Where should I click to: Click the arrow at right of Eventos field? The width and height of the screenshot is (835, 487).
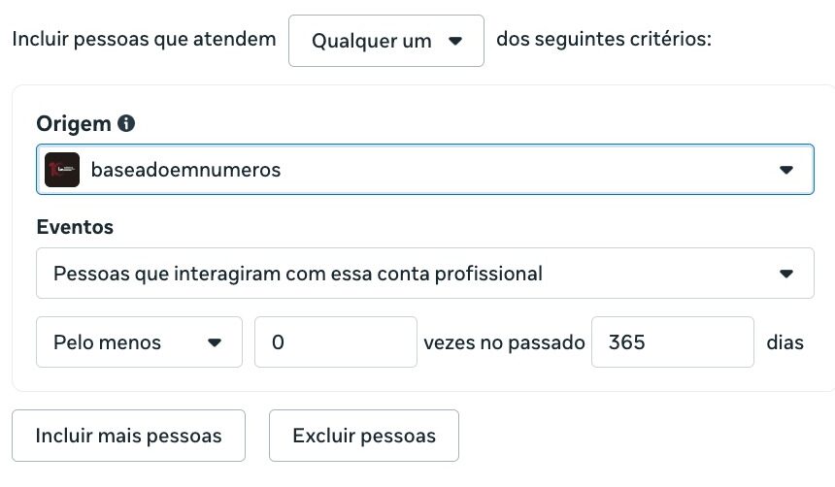click(x=786, y=274)
